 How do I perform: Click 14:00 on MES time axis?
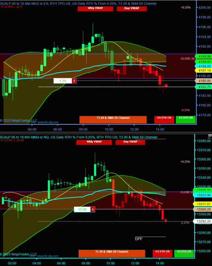click(160, 129)
